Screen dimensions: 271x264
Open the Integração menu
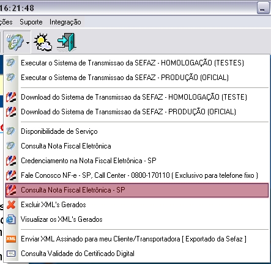(x=65, y=22)
